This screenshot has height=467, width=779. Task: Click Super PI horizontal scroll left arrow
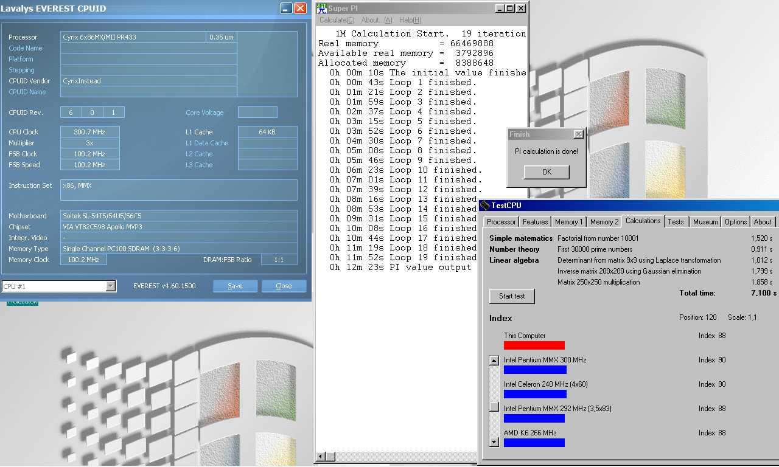pyautogui.click(x=320, y=456)
